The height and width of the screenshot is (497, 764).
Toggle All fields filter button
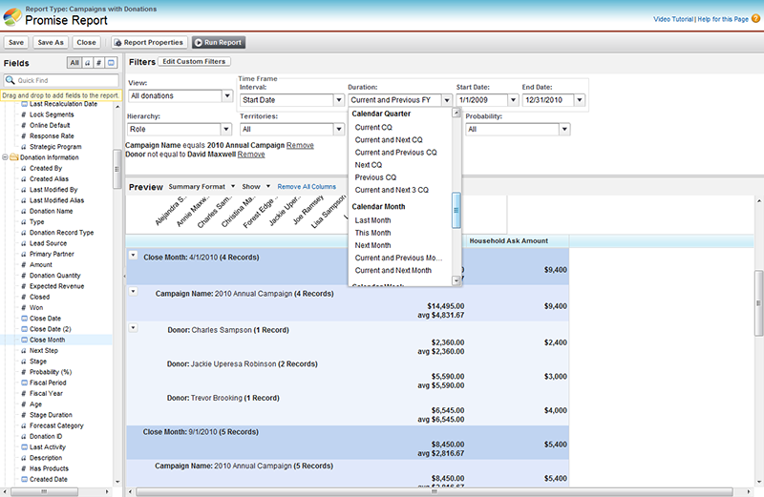tap(74, 62)
